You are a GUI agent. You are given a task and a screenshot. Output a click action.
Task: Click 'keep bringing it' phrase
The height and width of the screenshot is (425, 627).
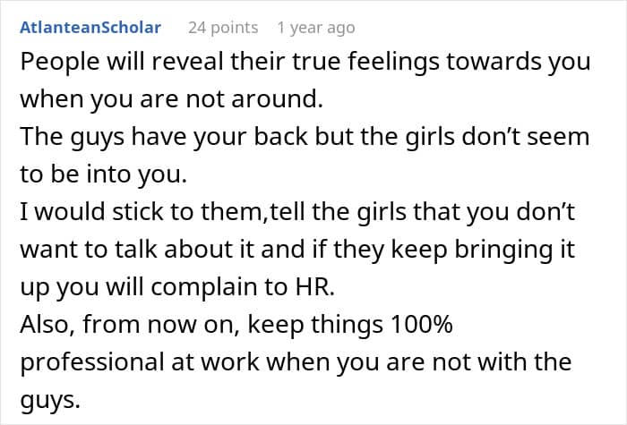[483, 250]
